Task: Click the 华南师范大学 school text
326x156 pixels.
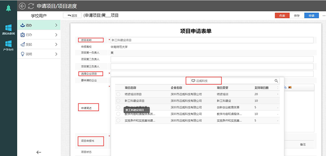Action: click(x=119, y=47)
